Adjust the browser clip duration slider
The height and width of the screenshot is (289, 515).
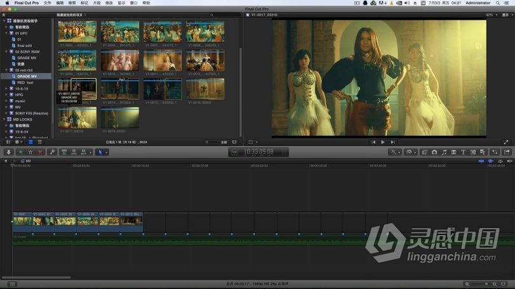click(213, 142)
